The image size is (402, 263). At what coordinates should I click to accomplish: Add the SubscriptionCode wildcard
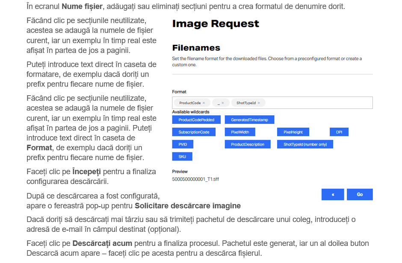194,132
